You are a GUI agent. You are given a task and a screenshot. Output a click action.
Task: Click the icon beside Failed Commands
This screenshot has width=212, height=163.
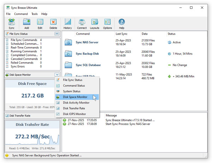pyautogui.click(x=7, y=63)
